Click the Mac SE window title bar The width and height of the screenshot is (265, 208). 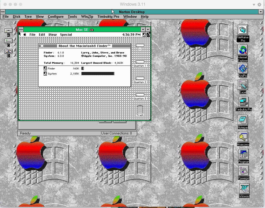coord(82,30)
